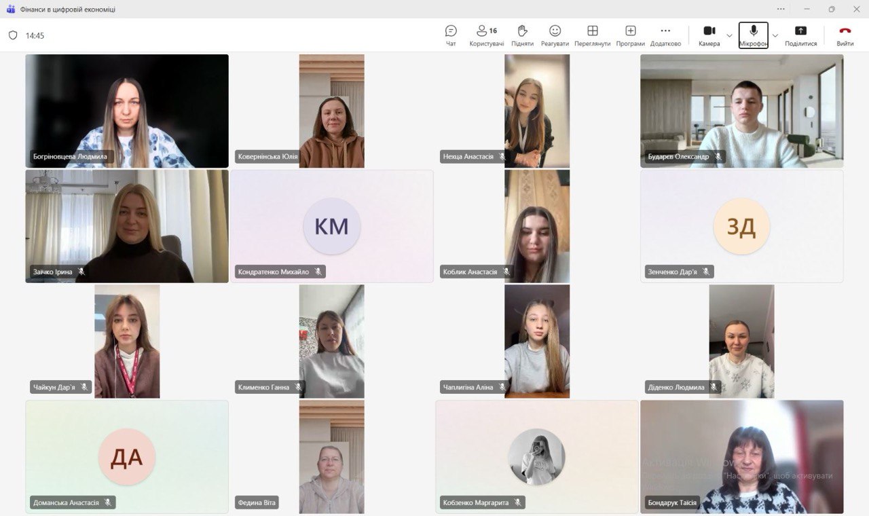The width and height of the screenshot is (869, 516).
Task: Click Кобзенко Маргарита profile picture tile
Action: [x=536, y=457]
